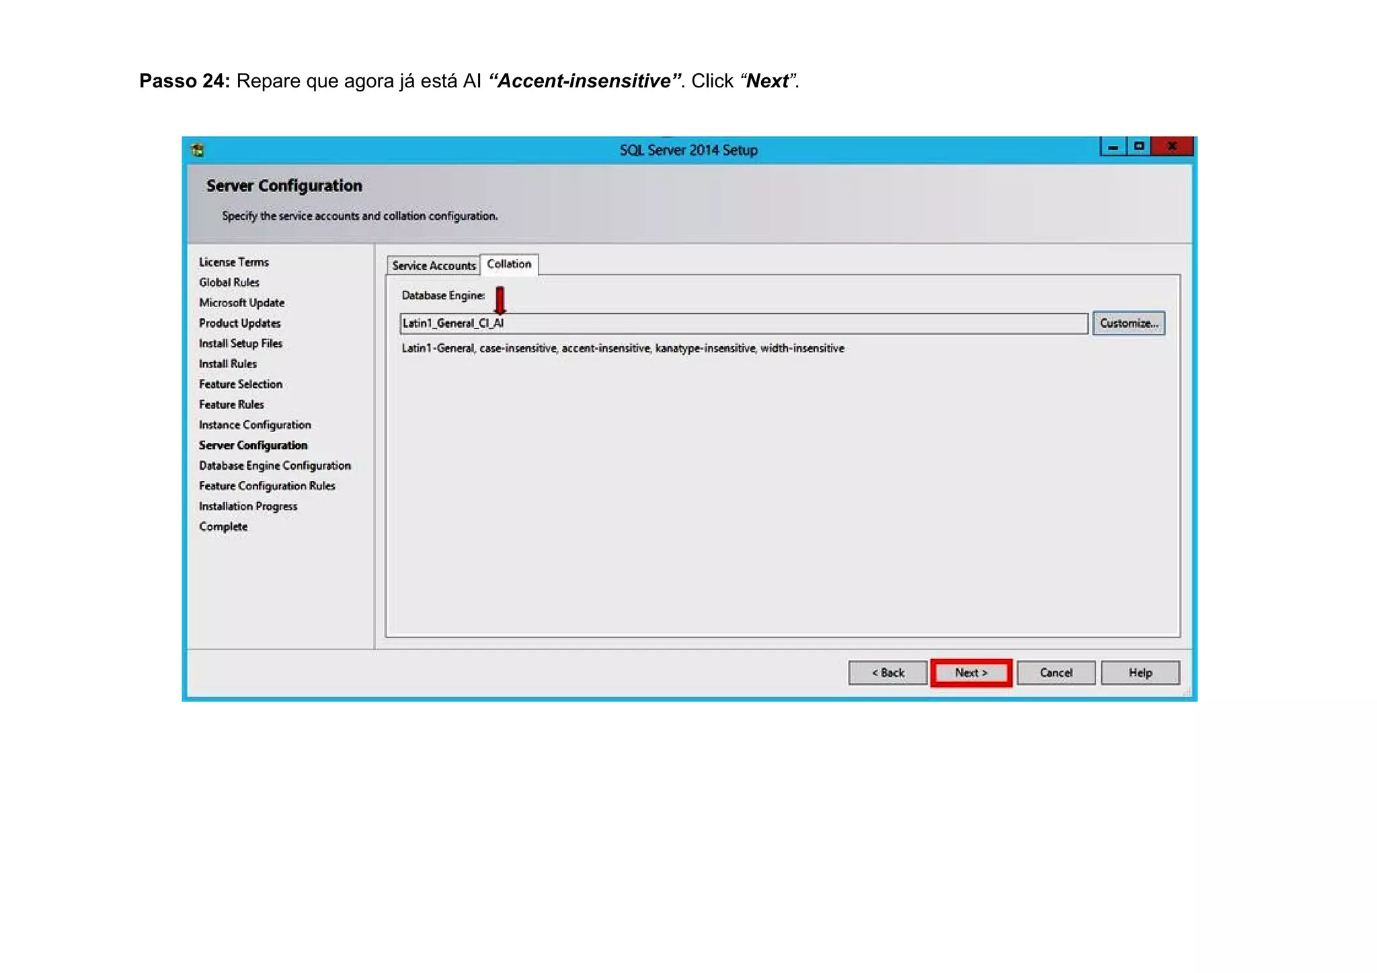Switch to the Service Accounts tab
Image resolution: width=1377 pixels, height=973 pixels.
pos(433,265)
